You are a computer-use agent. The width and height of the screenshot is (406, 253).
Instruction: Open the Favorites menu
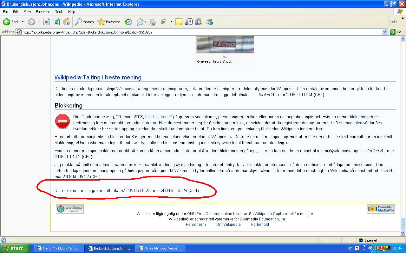43,12
